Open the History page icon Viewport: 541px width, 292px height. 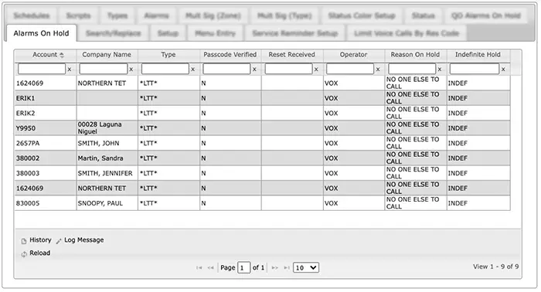[x=24, y=241]
